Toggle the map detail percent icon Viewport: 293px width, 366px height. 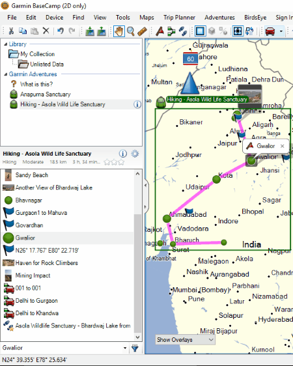coord(223,31)
